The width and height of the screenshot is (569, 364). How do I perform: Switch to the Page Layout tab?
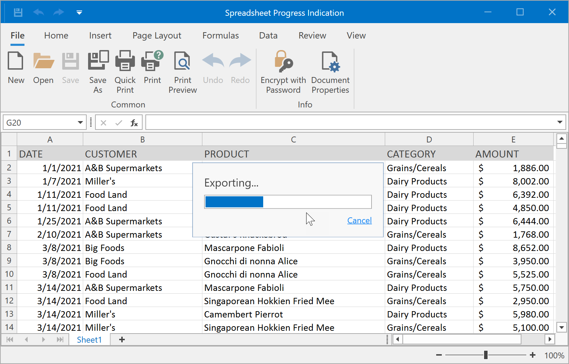[157, 36]
